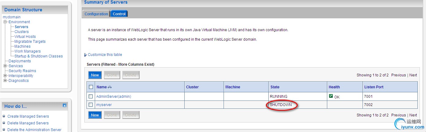426x132 pixels.
Task: Collapse the How do I panel icon
Action: coord(64,105)
